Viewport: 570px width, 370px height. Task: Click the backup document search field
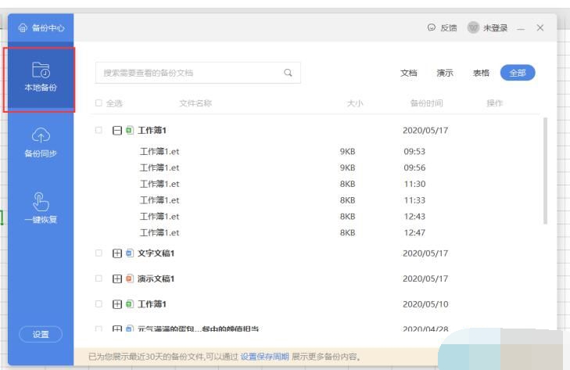click(188, 73)
